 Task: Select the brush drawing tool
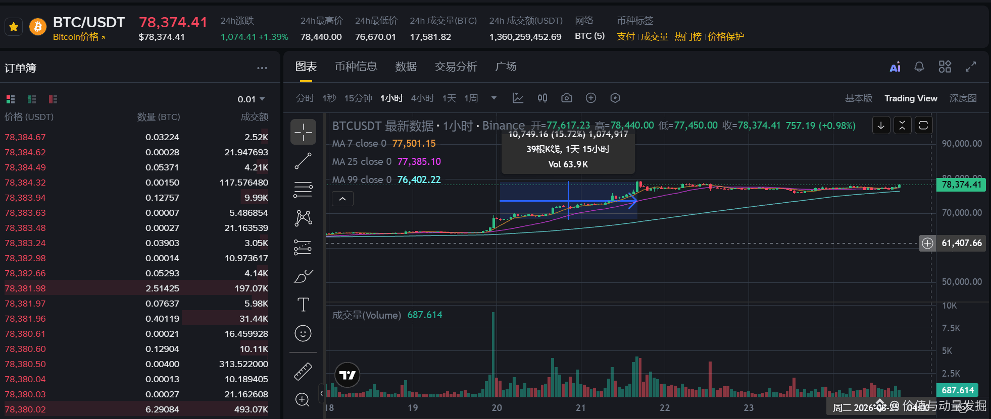303,276
